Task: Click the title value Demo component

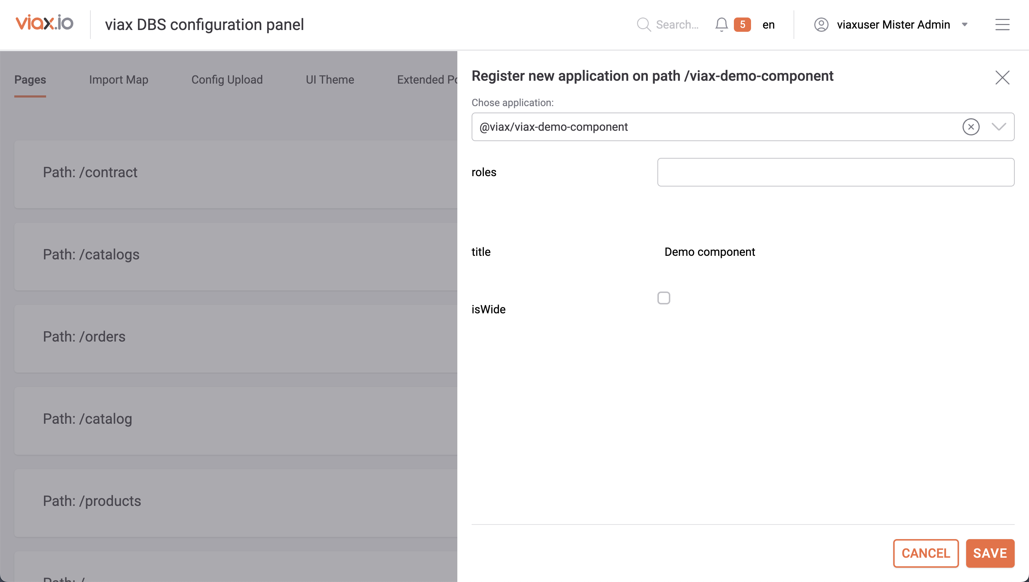Action: tap(709, 252)
